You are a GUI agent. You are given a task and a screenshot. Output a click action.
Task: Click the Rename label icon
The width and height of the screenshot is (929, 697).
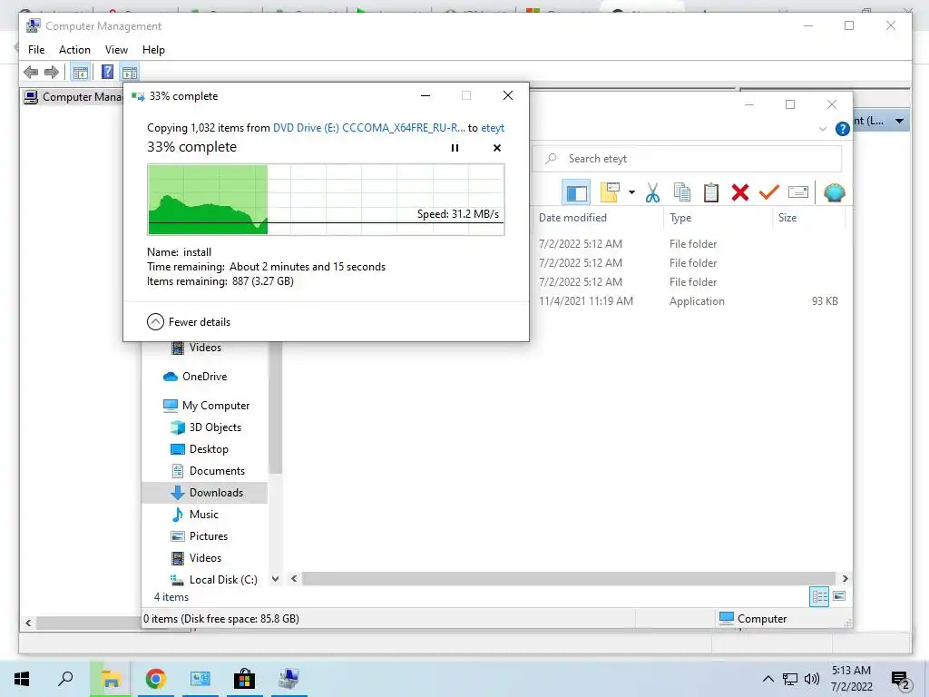pos(798,192)
